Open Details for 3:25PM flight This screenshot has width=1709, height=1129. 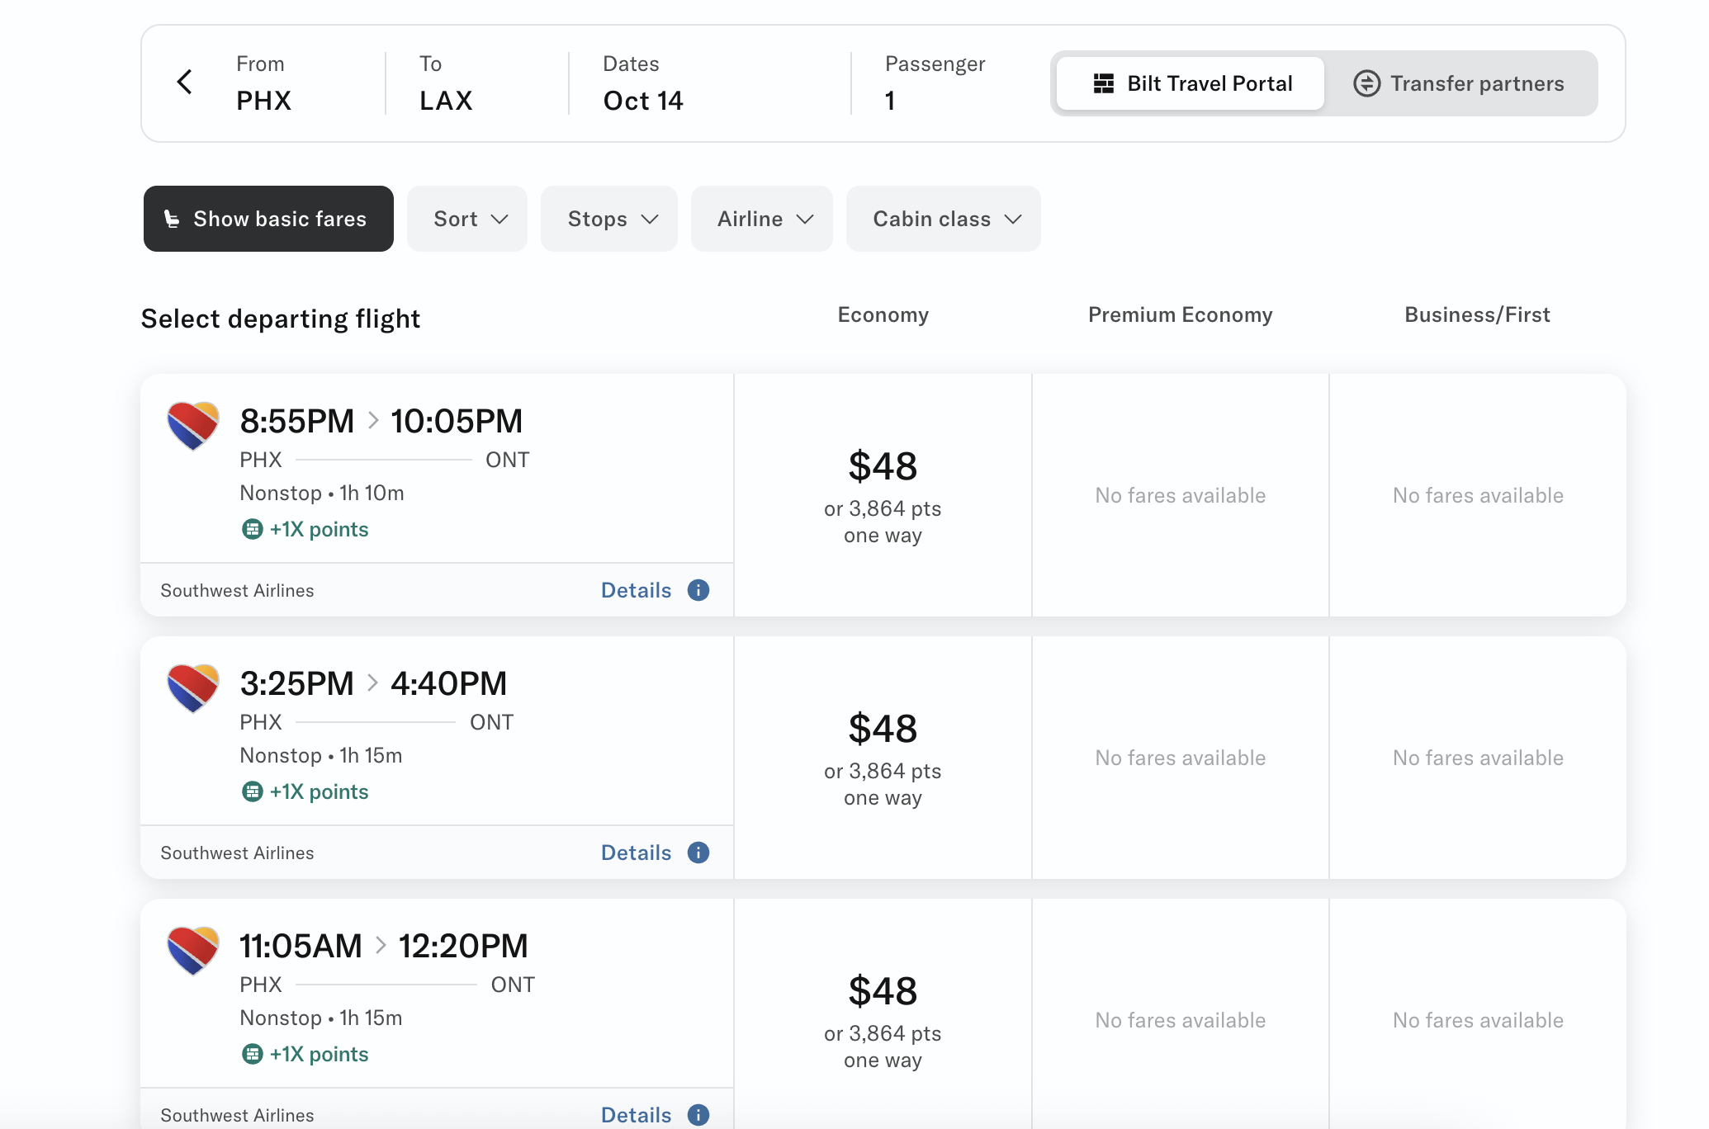pos(636,853)
